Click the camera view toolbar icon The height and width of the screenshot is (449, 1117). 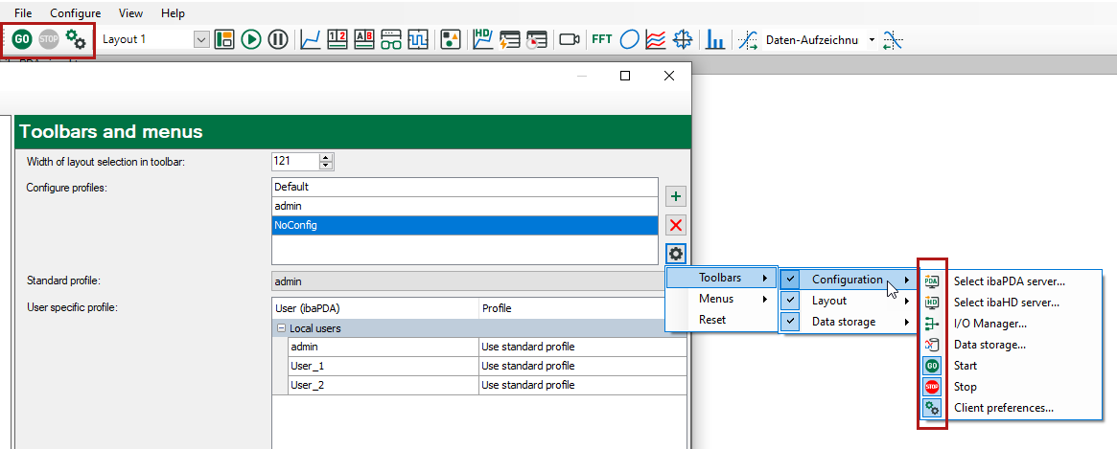pos(570,39)
